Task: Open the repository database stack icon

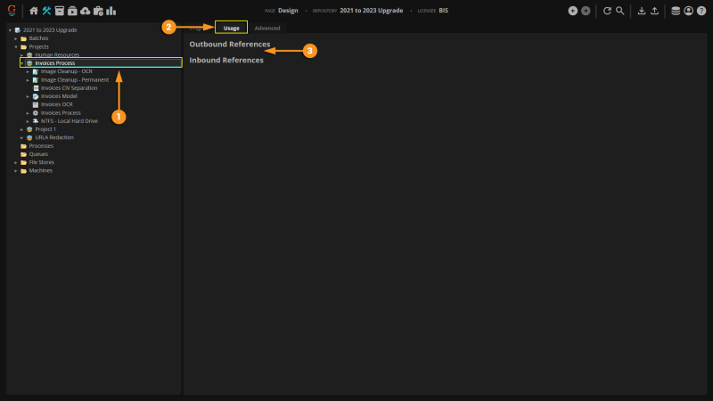Action: coord(676,11)
